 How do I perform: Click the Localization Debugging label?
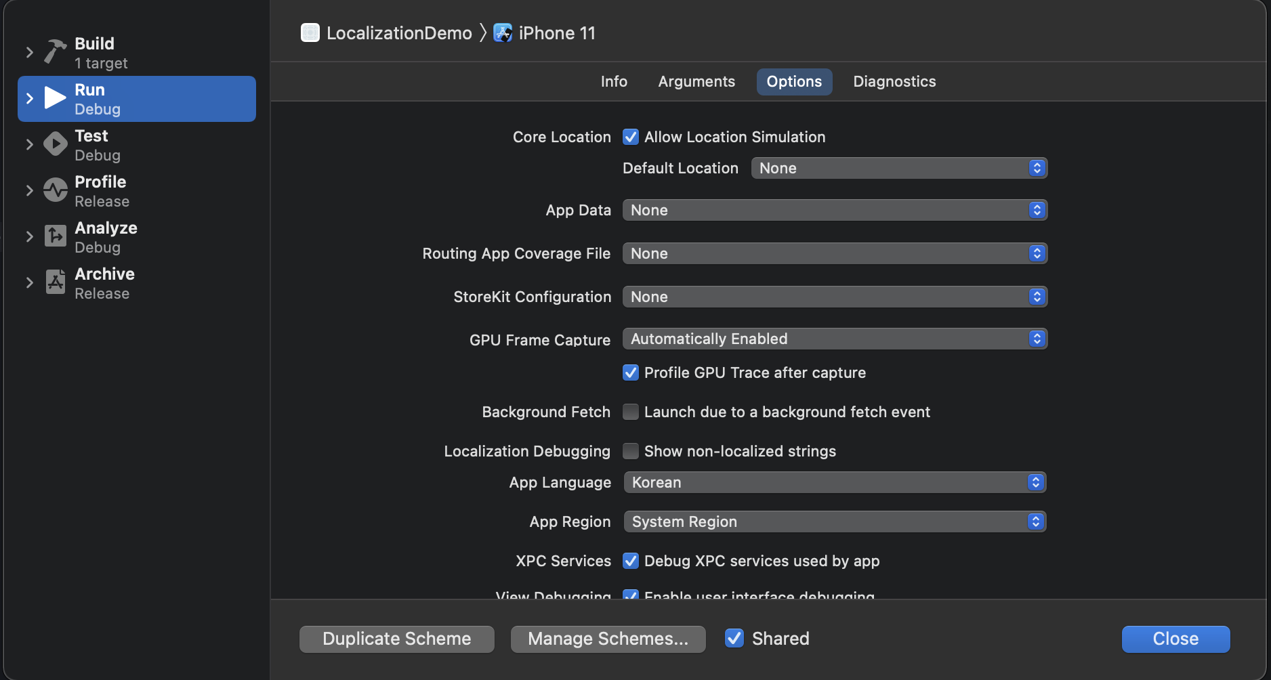click(527, 451)
